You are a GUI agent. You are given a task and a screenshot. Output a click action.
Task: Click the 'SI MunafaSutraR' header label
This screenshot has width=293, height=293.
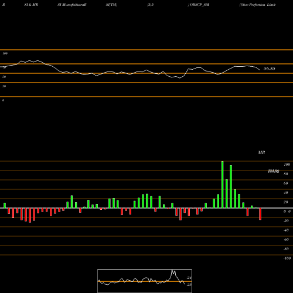[72, 5]
